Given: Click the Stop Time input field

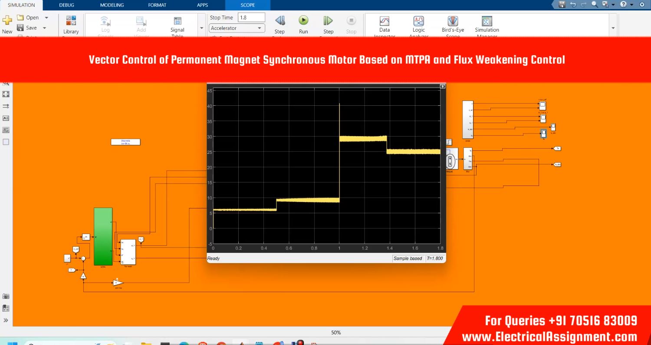Looking at the screenshot, I should pyautogui.click(x=251, y=18).
